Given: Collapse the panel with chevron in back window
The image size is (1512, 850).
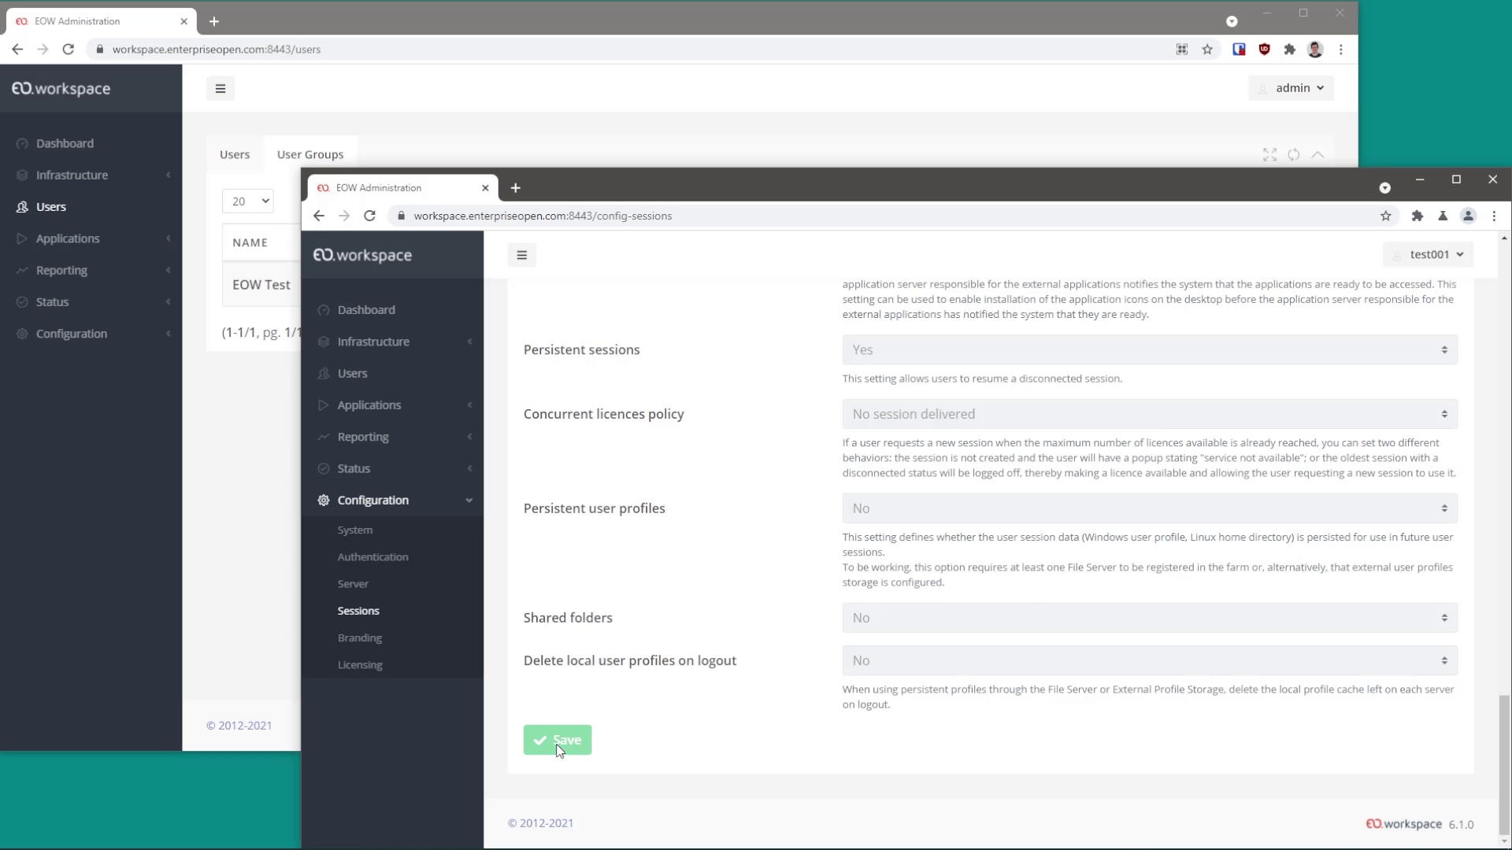Looking at the screenshot, I should (x=1317, y=155).
